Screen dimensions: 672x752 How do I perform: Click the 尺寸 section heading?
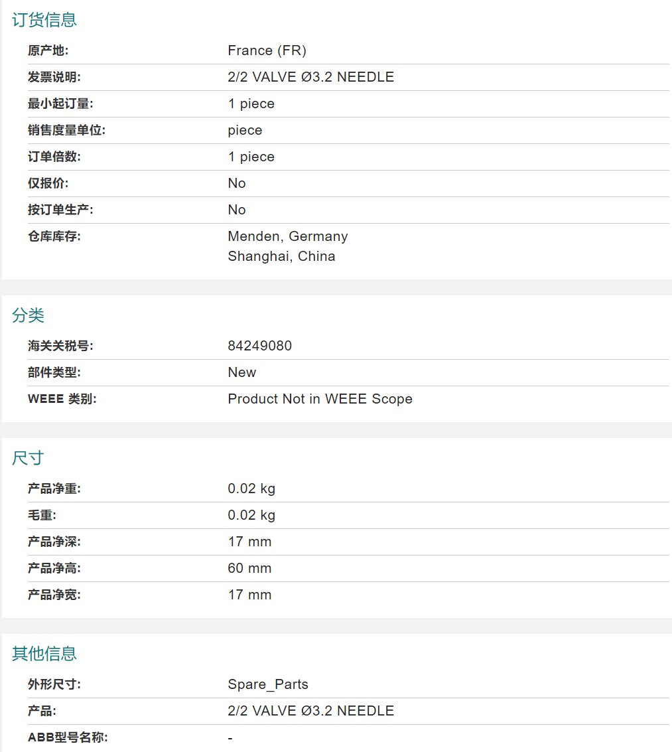(x=29, y=458)
